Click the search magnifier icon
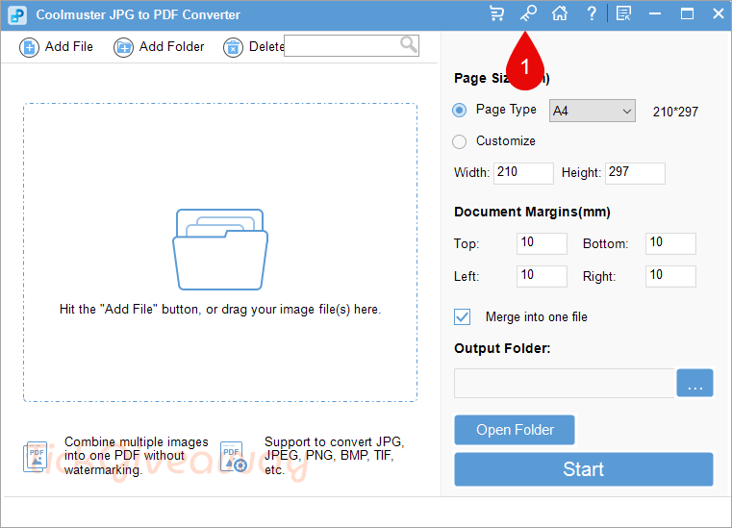732x528 pixels. [x=409, y=45]
